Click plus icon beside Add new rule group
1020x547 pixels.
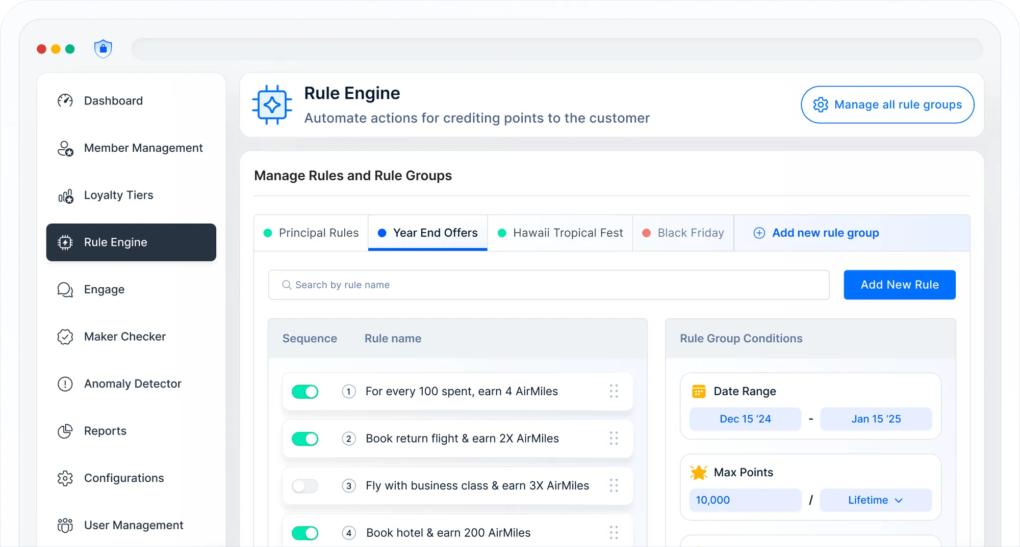(x=759, y=233)
